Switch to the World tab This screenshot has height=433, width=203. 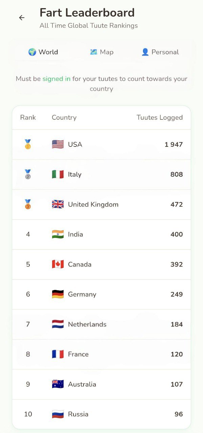(x=43, y=52)
